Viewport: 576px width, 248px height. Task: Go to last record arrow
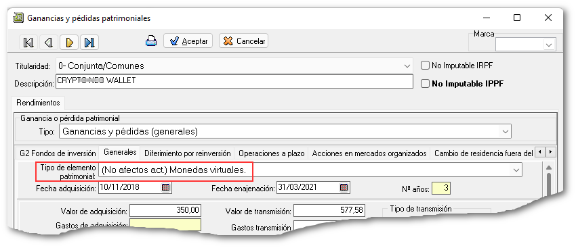coord(89,43)
